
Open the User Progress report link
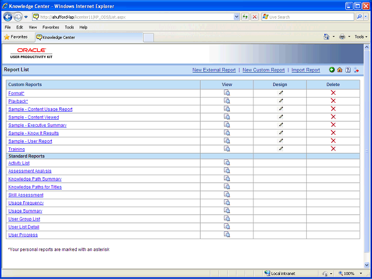point(23,235)
